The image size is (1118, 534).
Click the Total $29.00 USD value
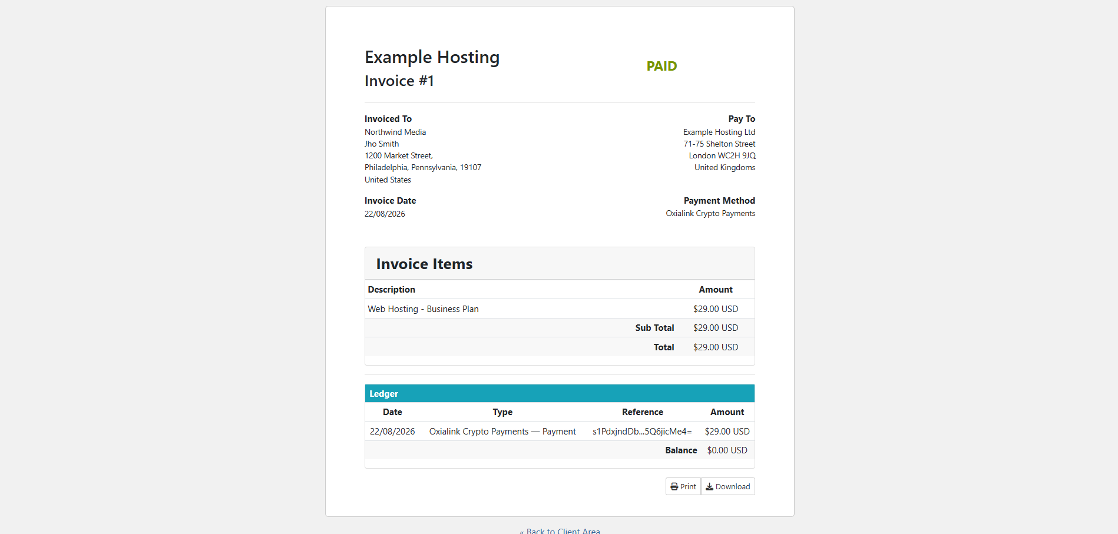[715, 347]
